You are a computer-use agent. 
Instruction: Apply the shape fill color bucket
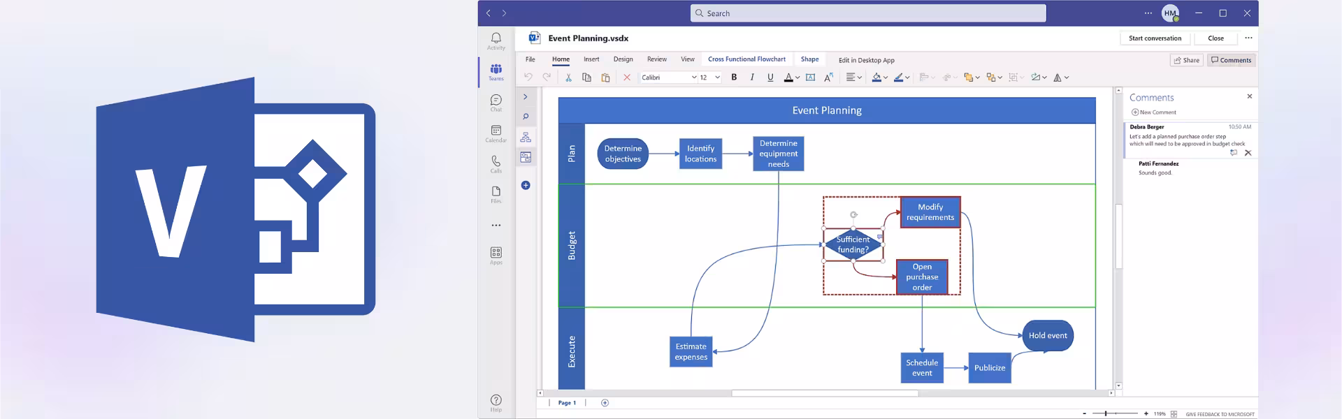pos(876,78)
